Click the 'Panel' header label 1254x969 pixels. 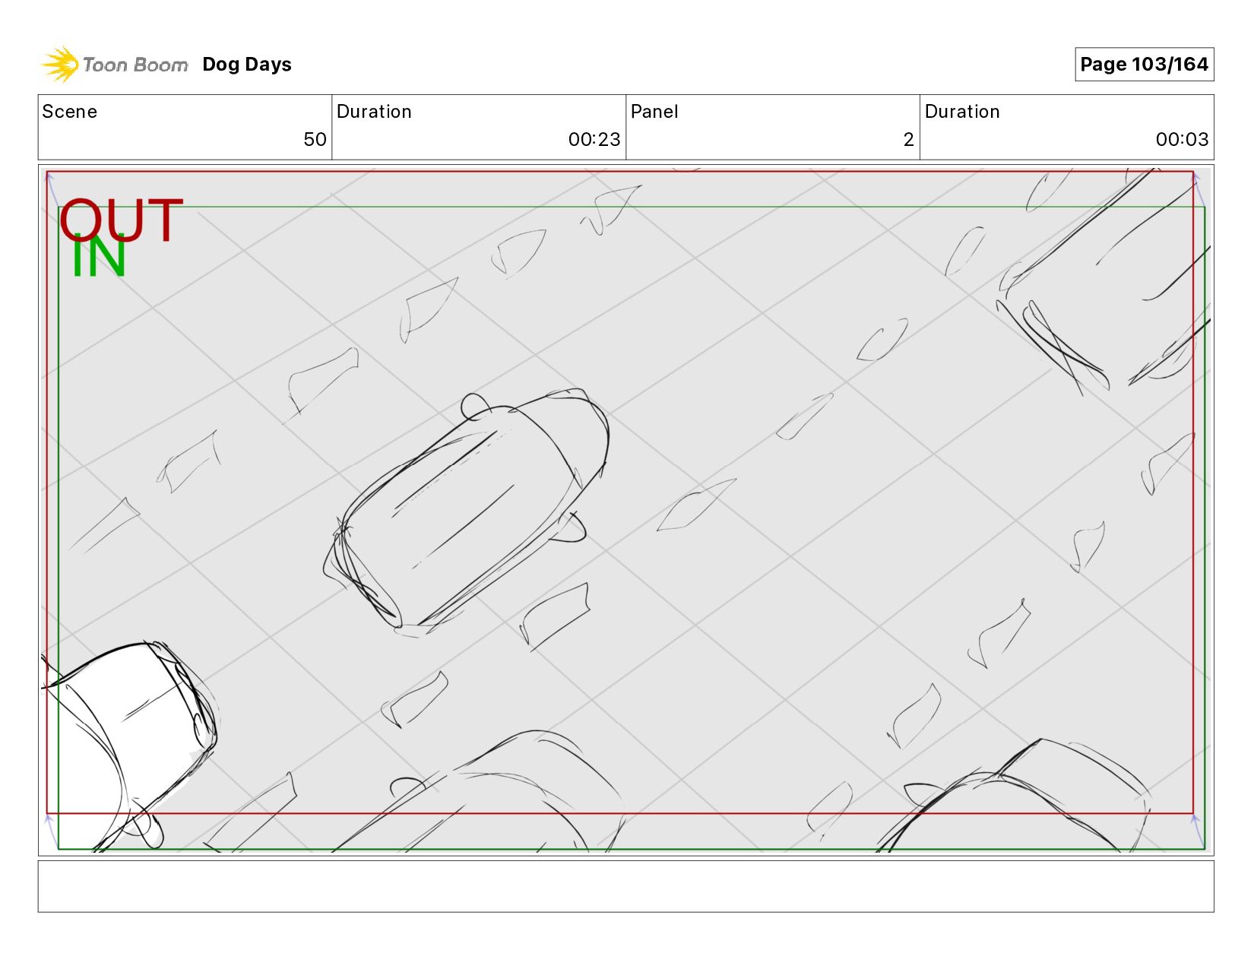[x=654, y=112]
